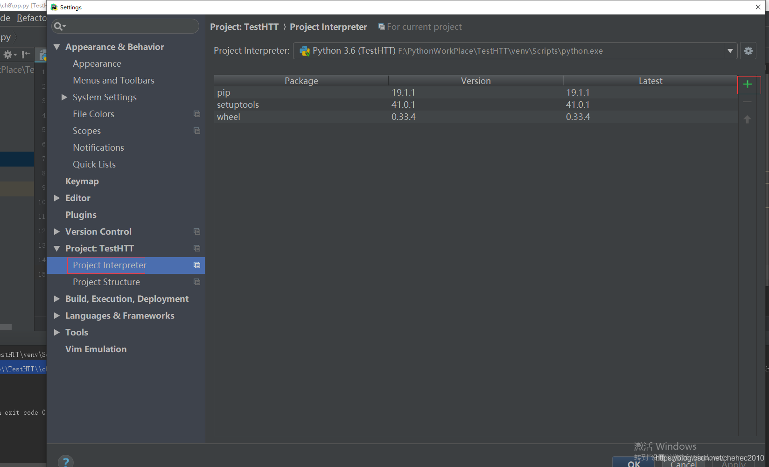Click the Cancel button
The width and height of the screenshot is (769, 467).
pos(684,463)
